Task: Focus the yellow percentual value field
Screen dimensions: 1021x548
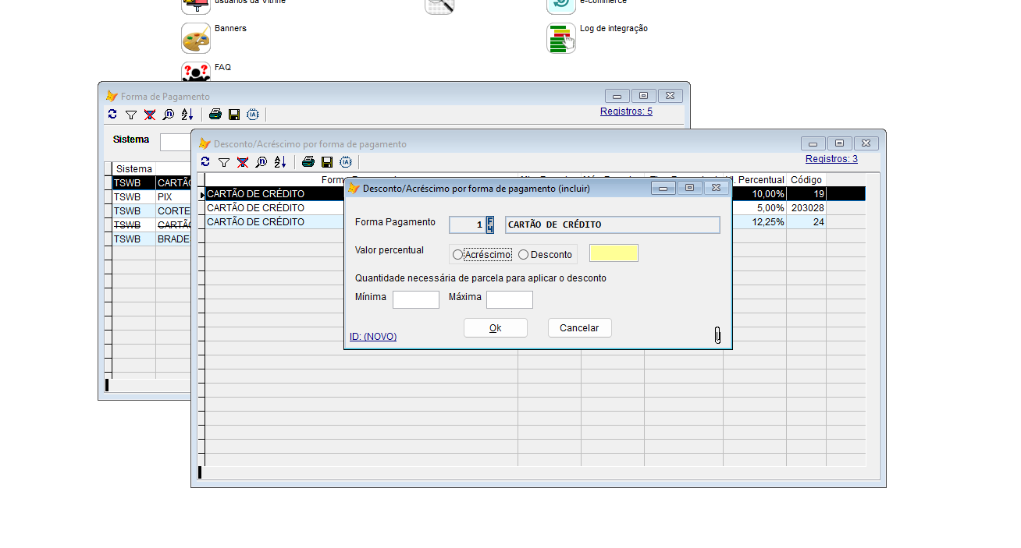Action: click(614, 253)
